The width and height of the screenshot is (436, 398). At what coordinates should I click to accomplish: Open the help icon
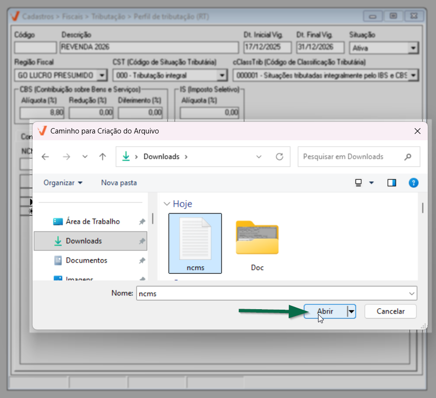point(414,182)
